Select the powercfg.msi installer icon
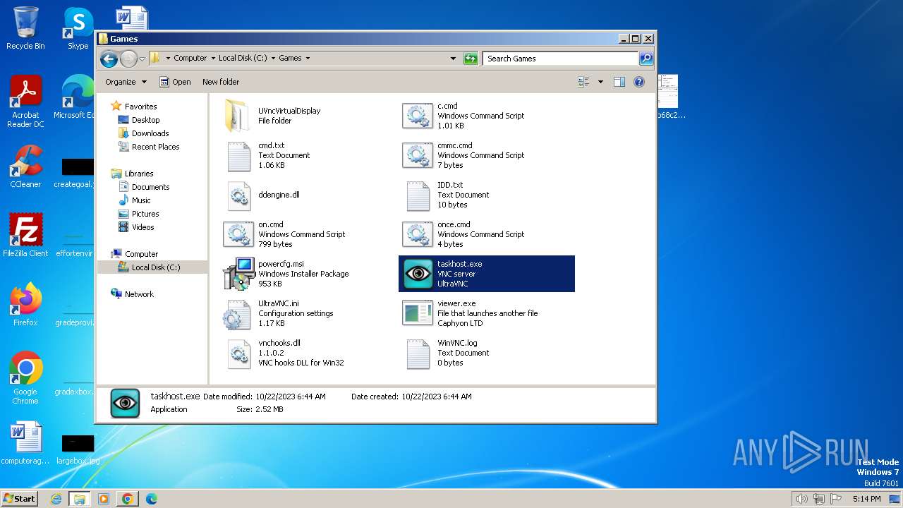 [x=238, y=274]
